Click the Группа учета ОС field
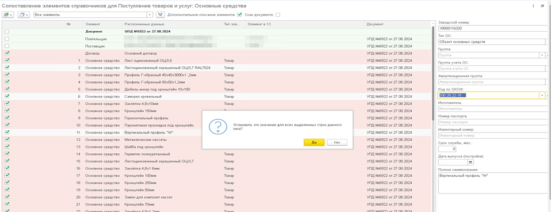Screen dimensions: 551x212 (x=491, y=69)
